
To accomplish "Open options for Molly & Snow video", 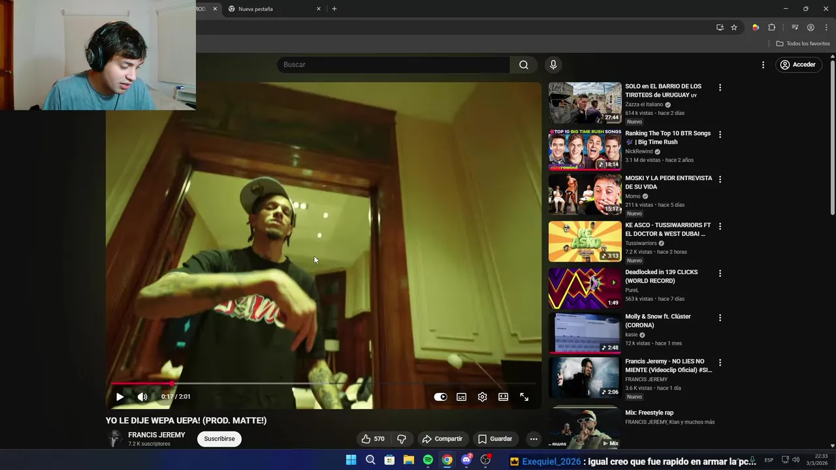I will (720, 318).
